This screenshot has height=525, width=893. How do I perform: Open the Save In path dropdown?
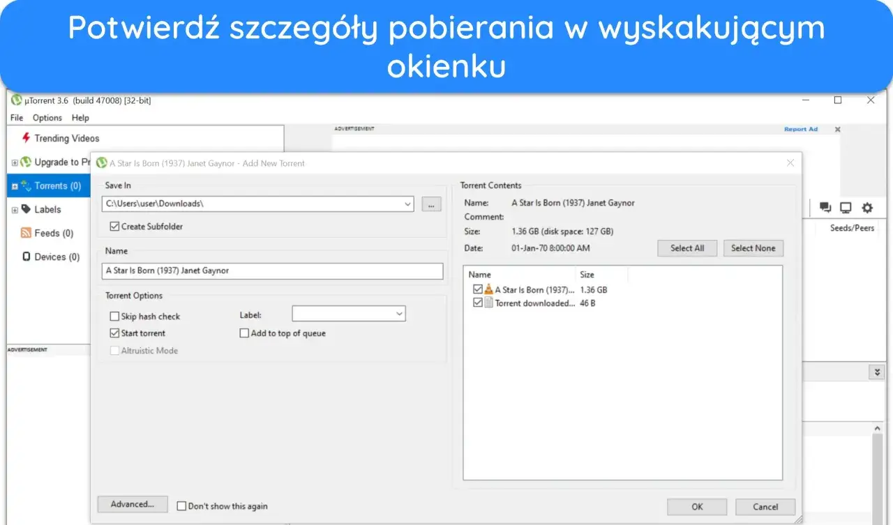tap(408, 204)
